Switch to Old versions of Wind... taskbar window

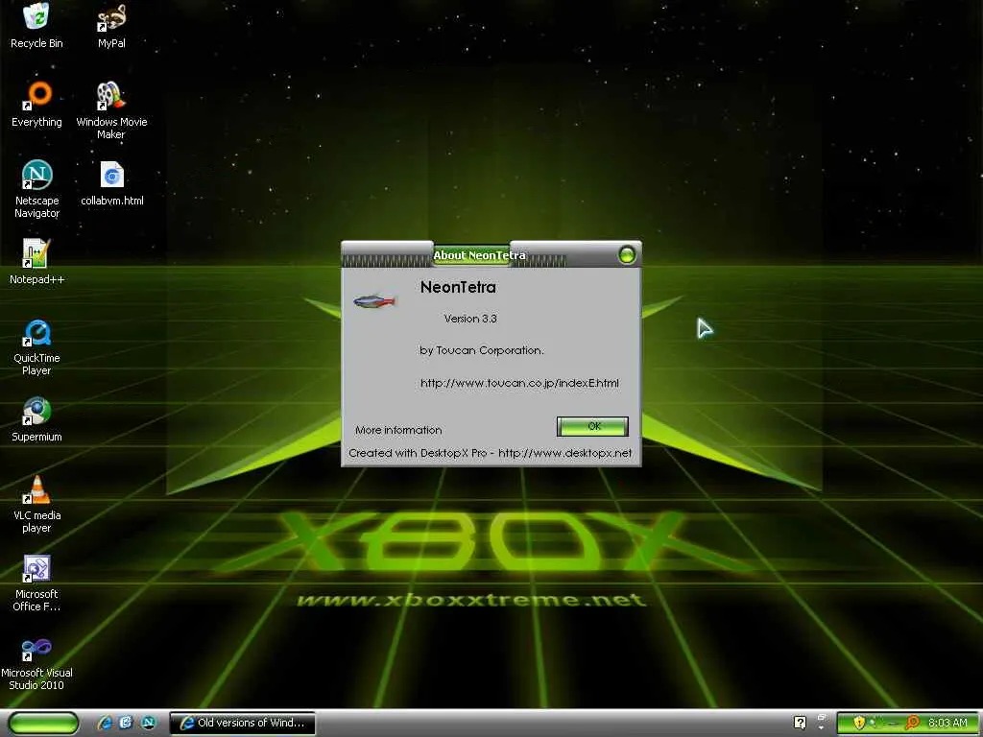242,723
